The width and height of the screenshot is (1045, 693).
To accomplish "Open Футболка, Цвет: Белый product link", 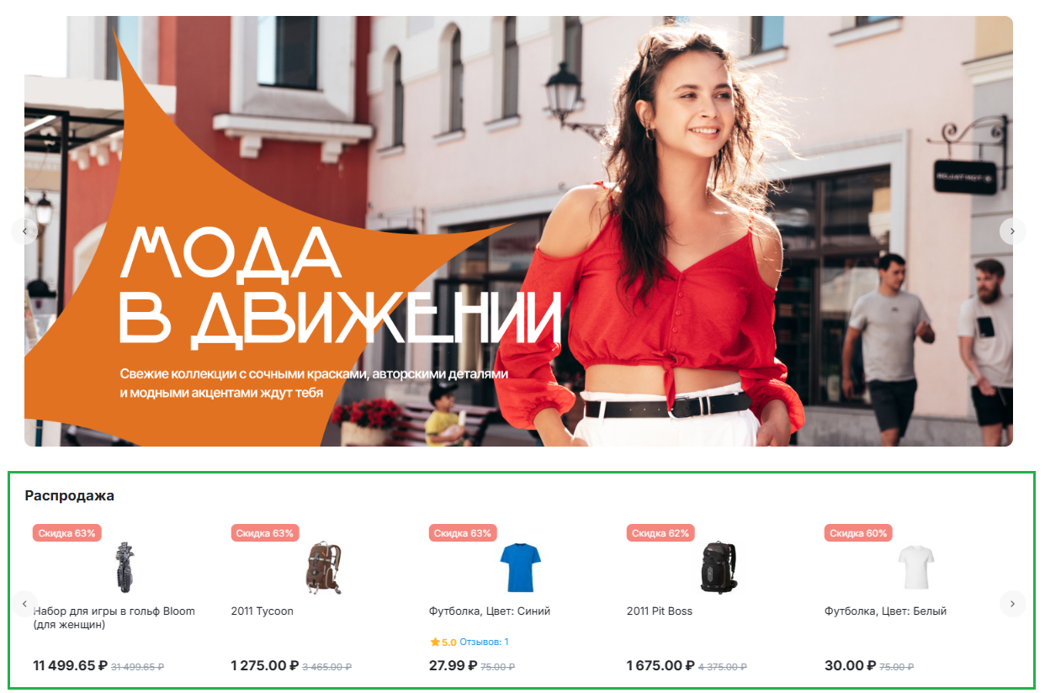I will (x=885, y=611).
